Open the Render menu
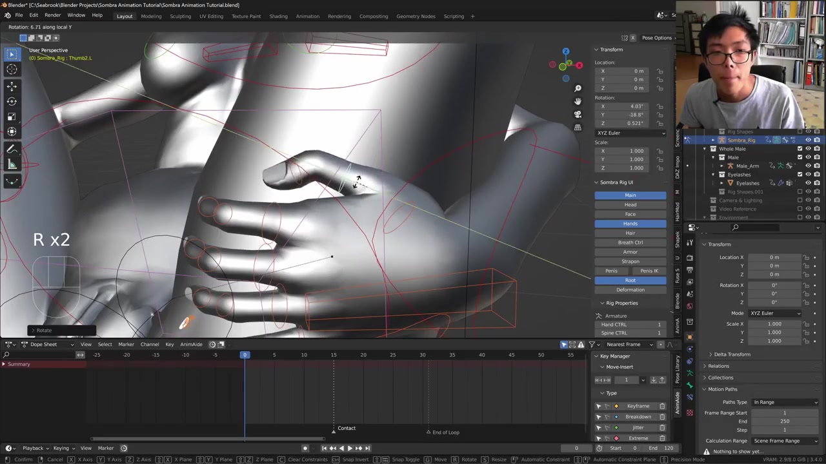826x464 pixels. 52,15
